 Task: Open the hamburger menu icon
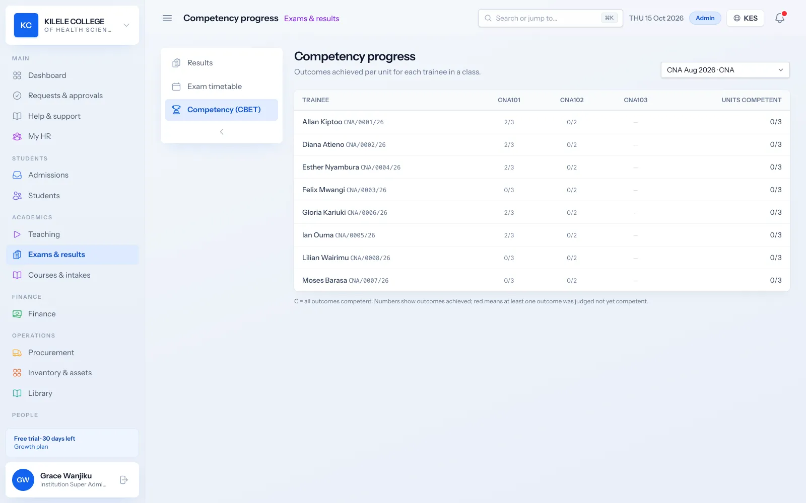[x=167, y=18]
